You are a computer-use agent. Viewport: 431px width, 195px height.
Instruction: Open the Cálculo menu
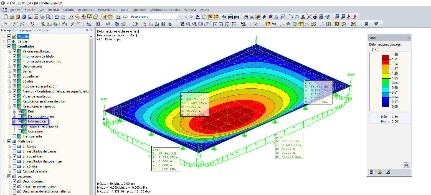[69, 10]
